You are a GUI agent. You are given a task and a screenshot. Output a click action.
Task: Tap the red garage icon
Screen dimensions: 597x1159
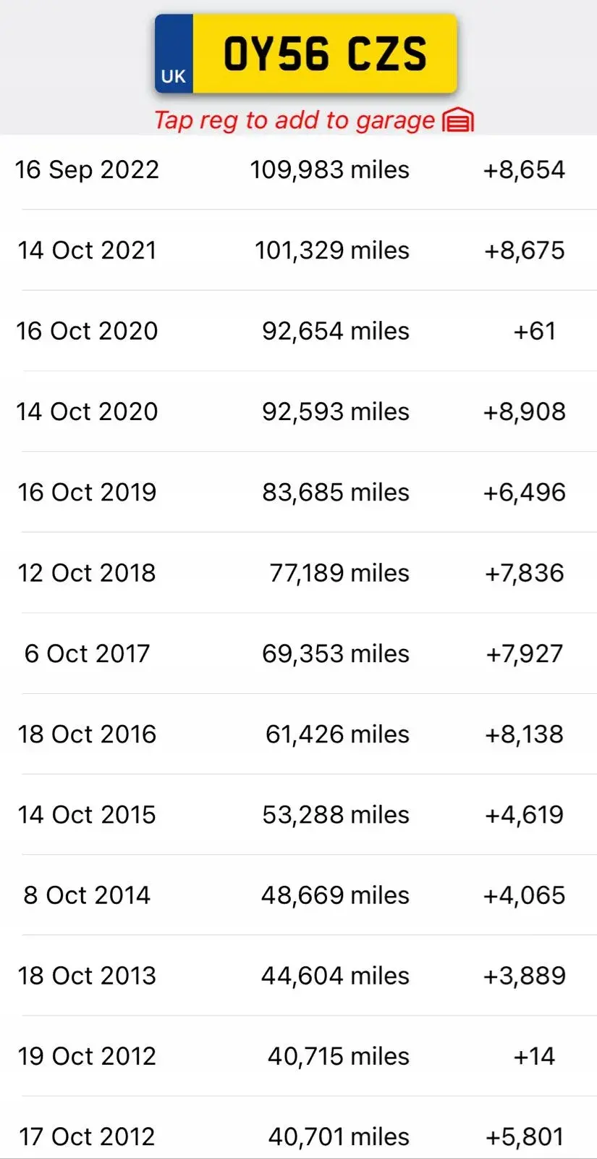point(458,120)
